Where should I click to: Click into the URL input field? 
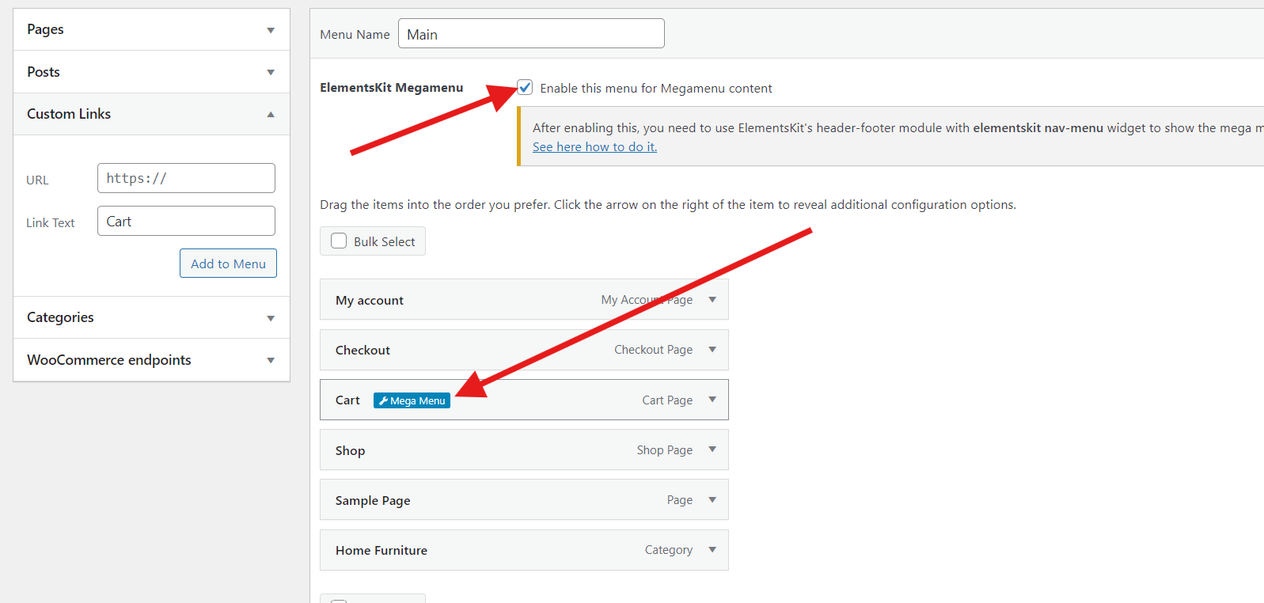tap(186, 178)
